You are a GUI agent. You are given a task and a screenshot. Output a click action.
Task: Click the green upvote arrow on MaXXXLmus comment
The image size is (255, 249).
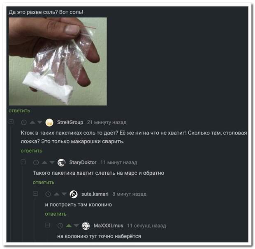click(69, 226)
